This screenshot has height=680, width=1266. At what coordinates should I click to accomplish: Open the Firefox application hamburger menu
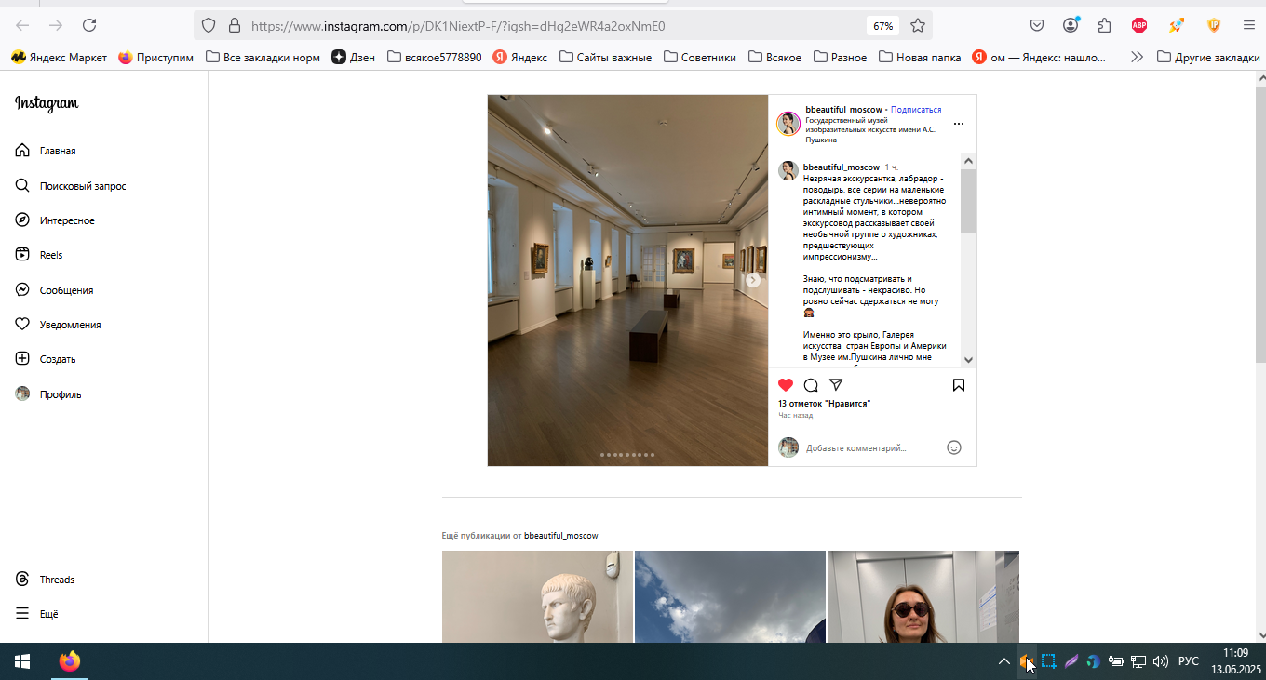point(1248,25)
